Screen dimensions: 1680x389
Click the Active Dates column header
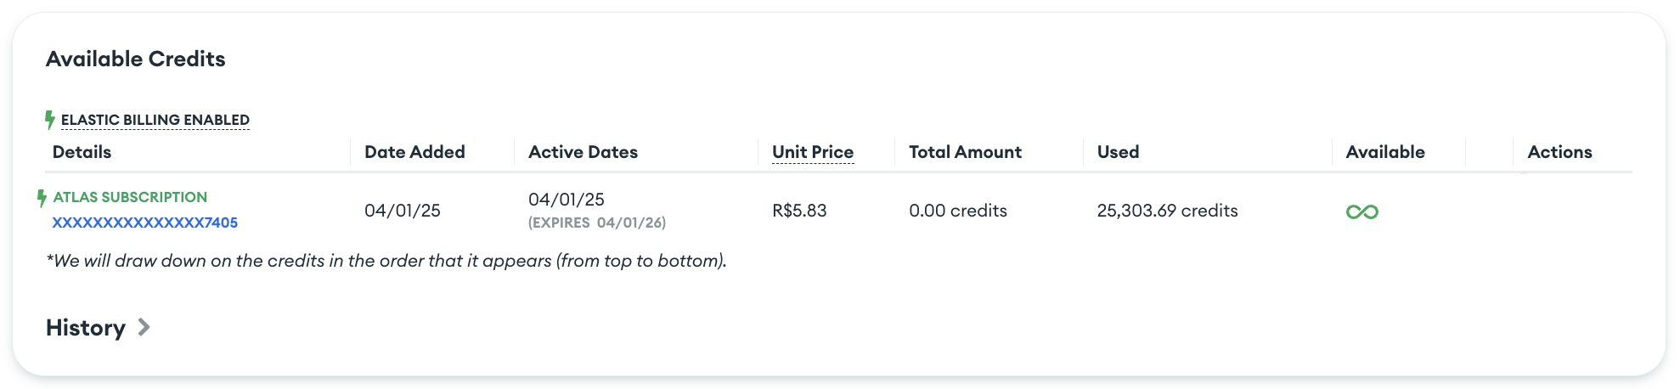point(583,152)
